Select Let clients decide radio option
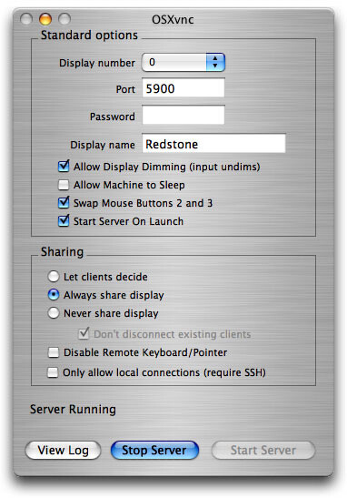The height and width of the screenshot is (498, 347). click(x=54, y=277)
